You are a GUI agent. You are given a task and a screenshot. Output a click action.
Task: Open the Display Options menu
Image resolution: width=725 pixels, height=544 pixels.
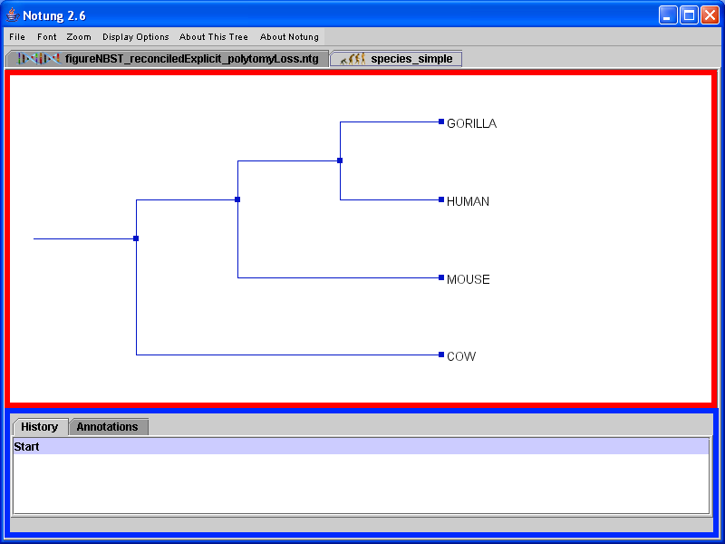(135, 37)
